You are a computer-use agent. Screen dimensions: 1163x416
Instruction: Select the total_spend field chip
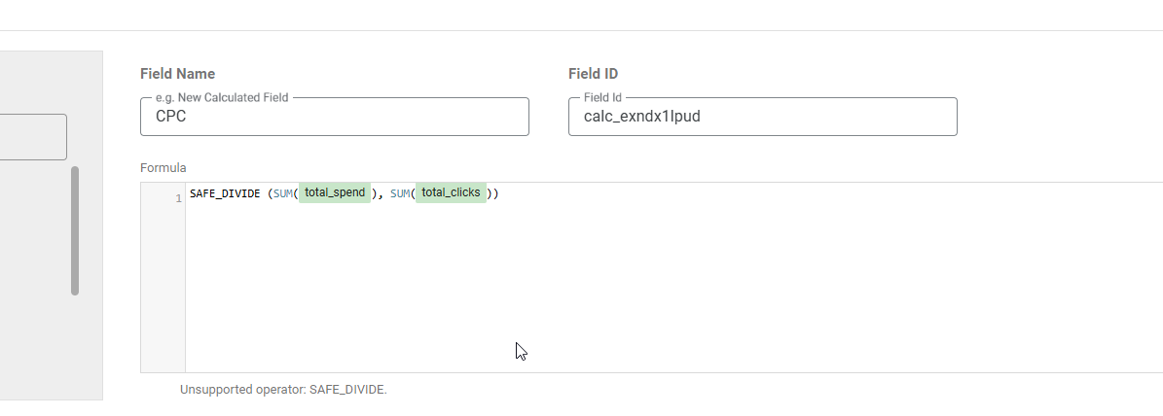pyautogui.click(x=335, y=193)
